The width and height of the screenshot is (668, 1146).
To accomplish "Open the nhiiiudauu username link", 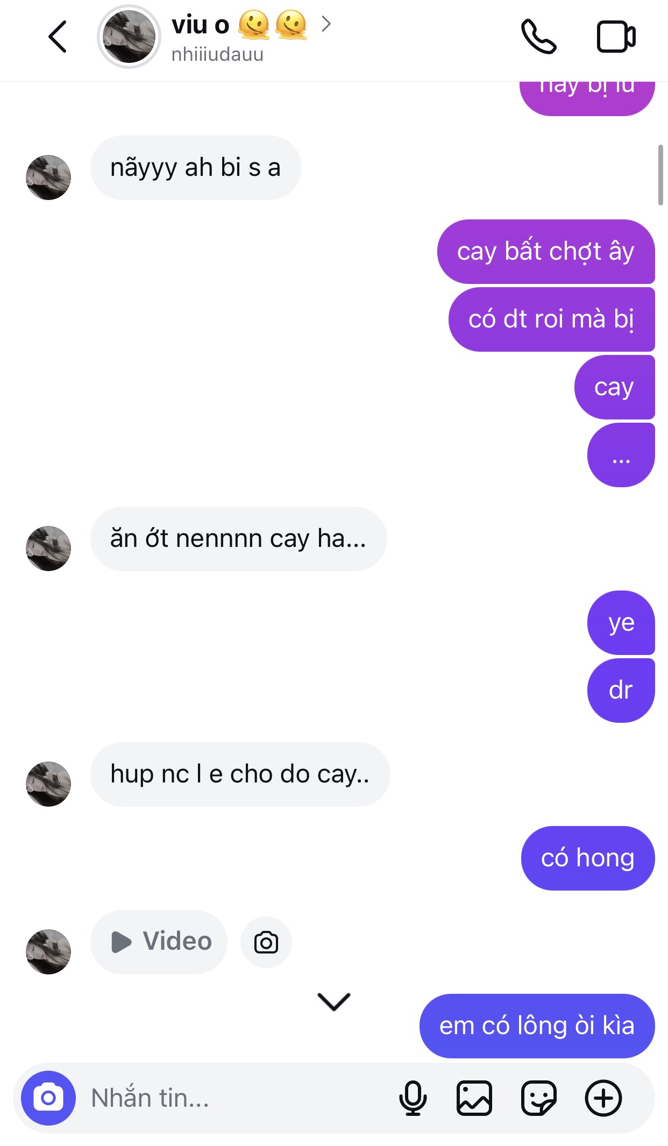I will click(217, 54).
